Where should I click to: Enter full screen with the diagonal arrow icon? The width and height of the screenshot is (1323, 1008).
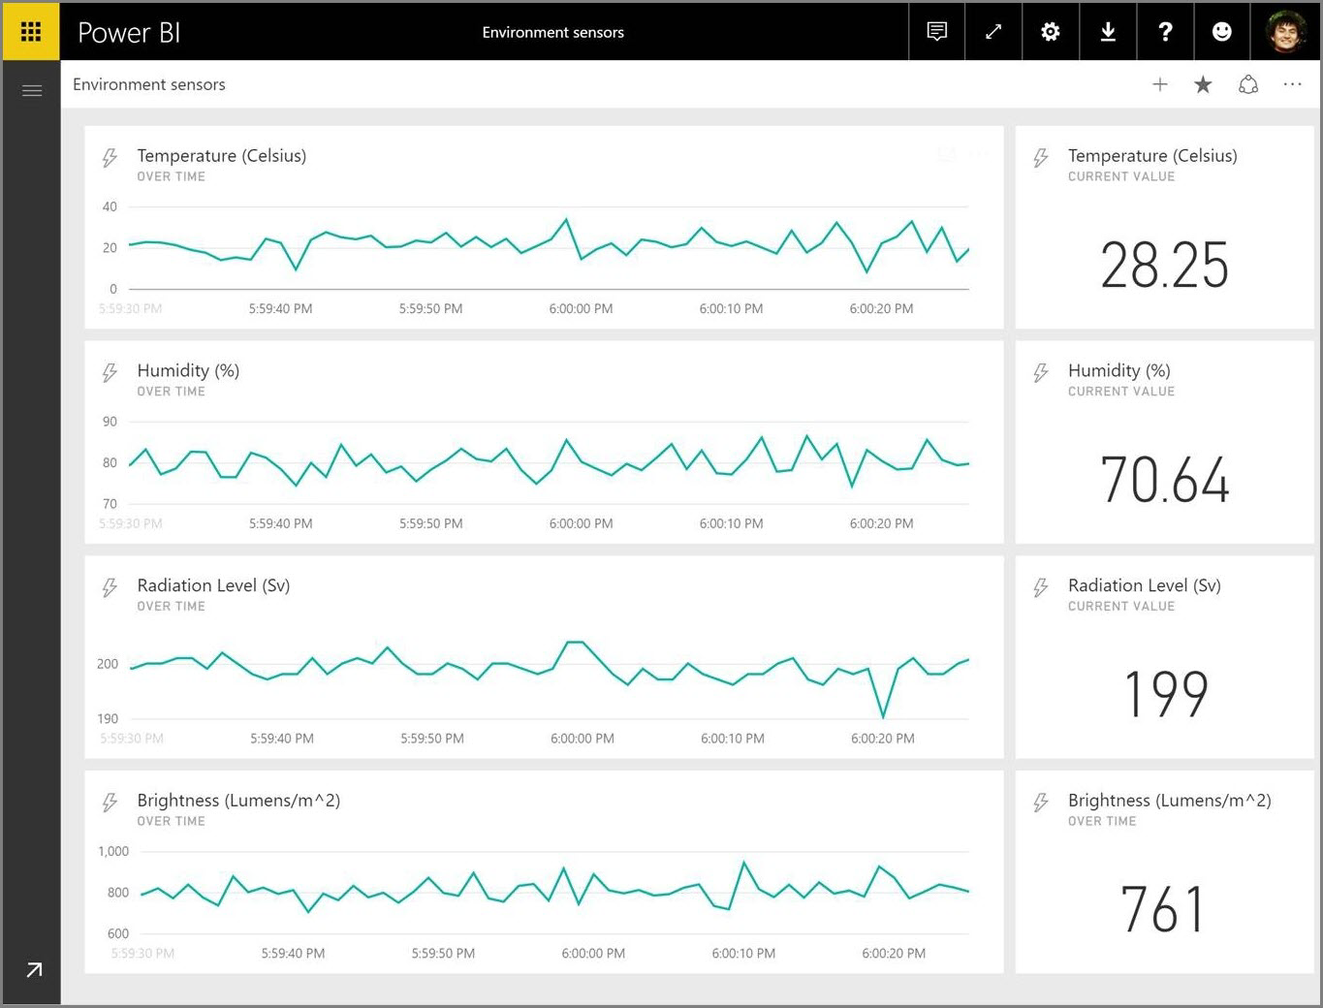click(x=993, y=31)
